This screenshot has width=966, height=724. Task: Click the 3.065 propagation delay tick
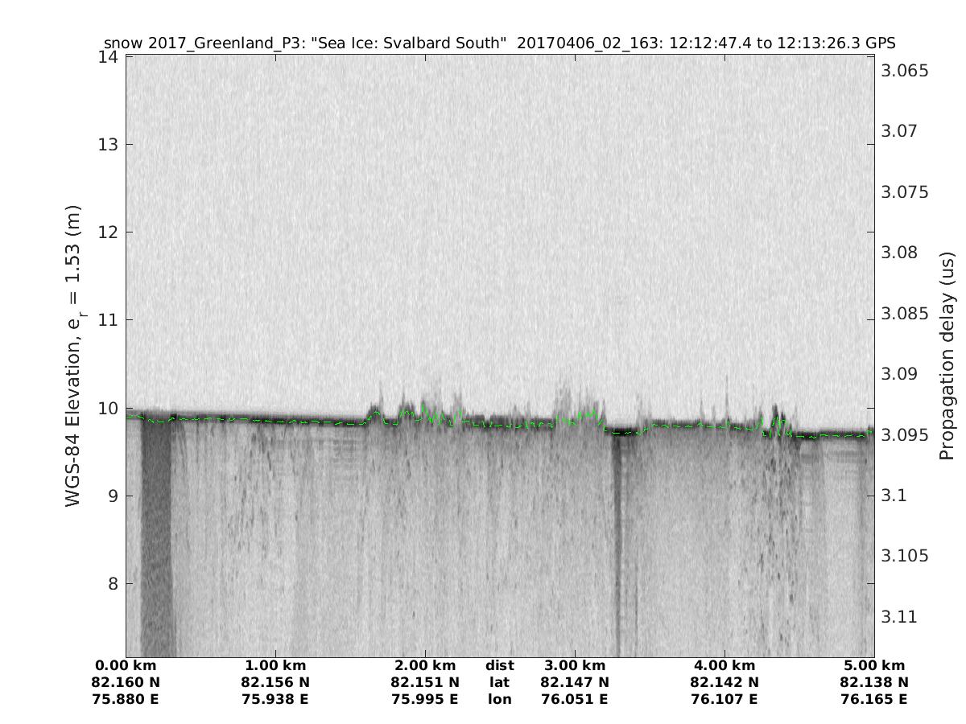905,71
